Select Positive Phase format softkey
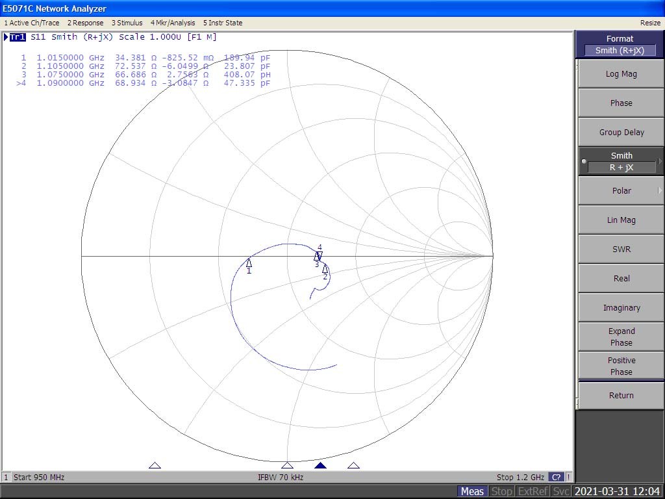The image size is (665, 499). tap(621, 366)
